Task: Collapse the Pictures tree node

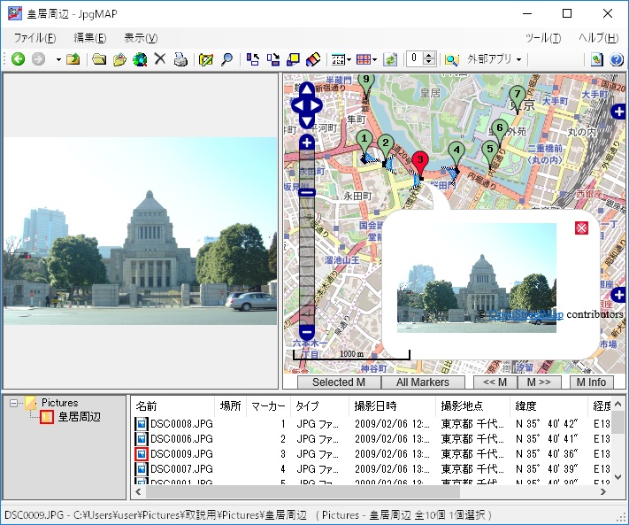Action: pyautogui.click(x=15, y=403)
